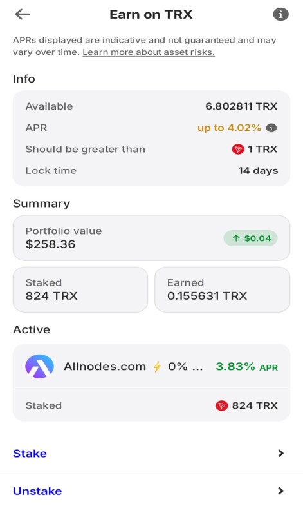Viewport: 303px width, 506px height.
Task: Open Learn more about asset risks link
Action: [149, 52]
